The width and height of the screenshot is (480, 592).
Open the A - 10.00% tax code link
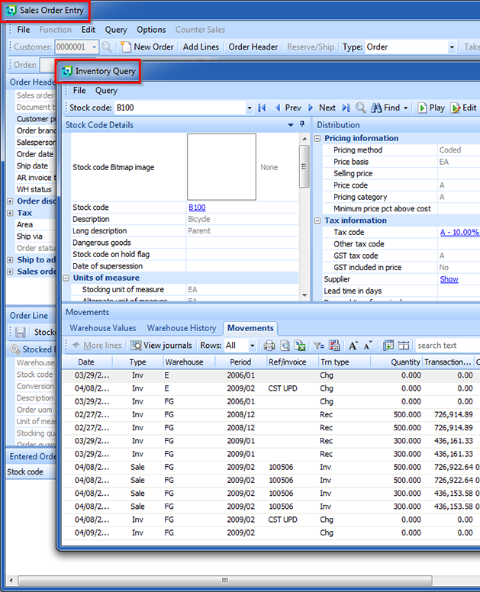pos(459,232)
